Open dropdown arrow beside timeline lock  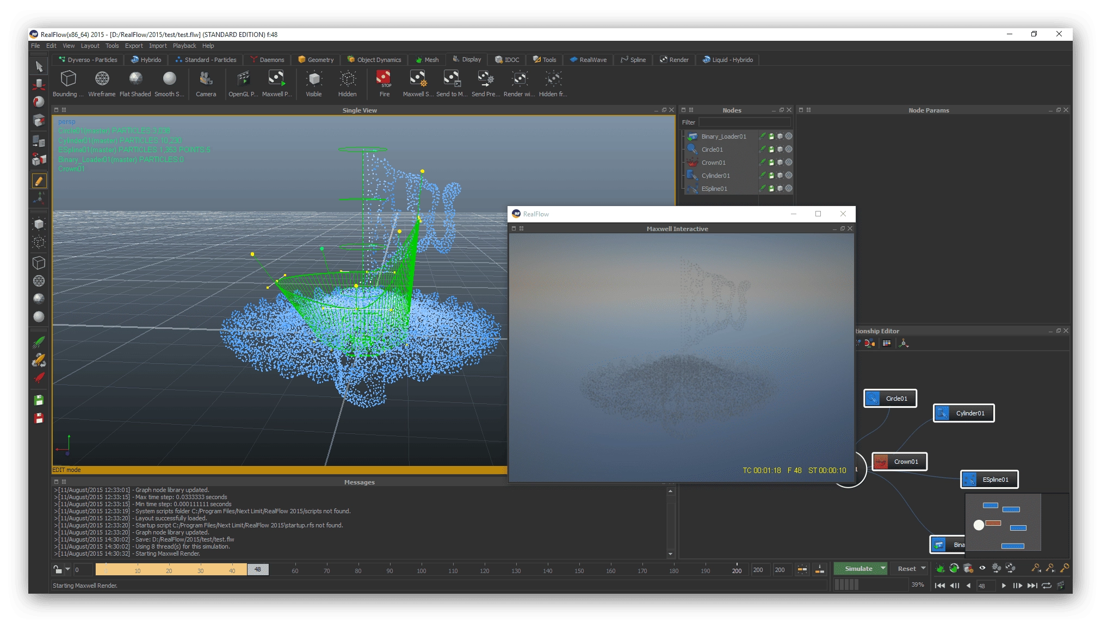pos(68,570)
